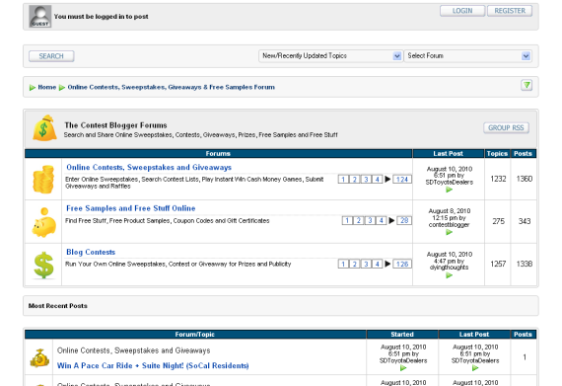Go to Home breadcrumb link
The height and width of the screenshot is (386, 562).
(x=47, y=87)
